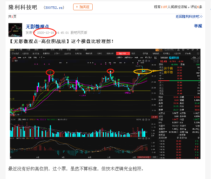Viewport: 211px width, 179px height.
Task: Open the 大盘 menu in chart software
Action: pos(28,50)
